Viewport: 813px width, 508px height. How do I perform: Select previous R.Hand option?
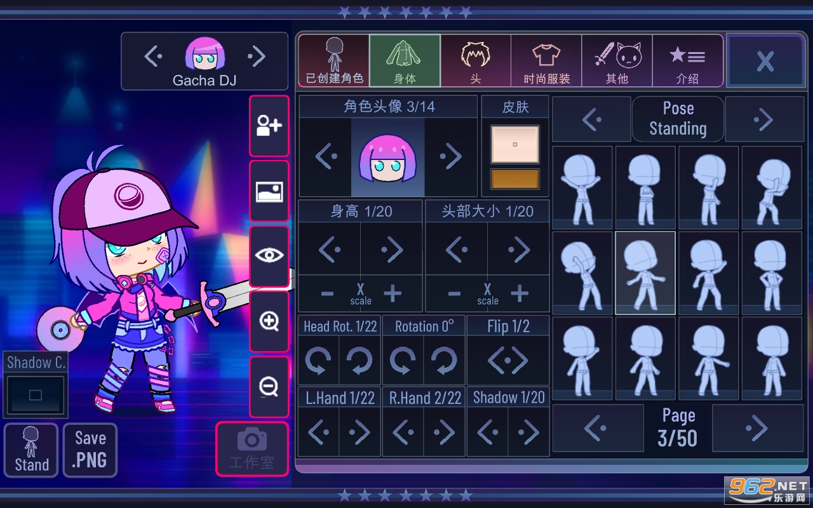pyautogui.click(x=403, y=432)
